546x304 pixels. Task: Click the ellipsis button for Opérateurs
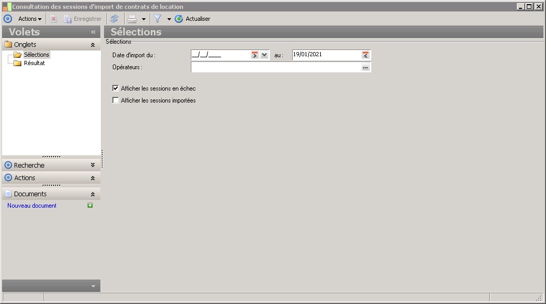365,67
